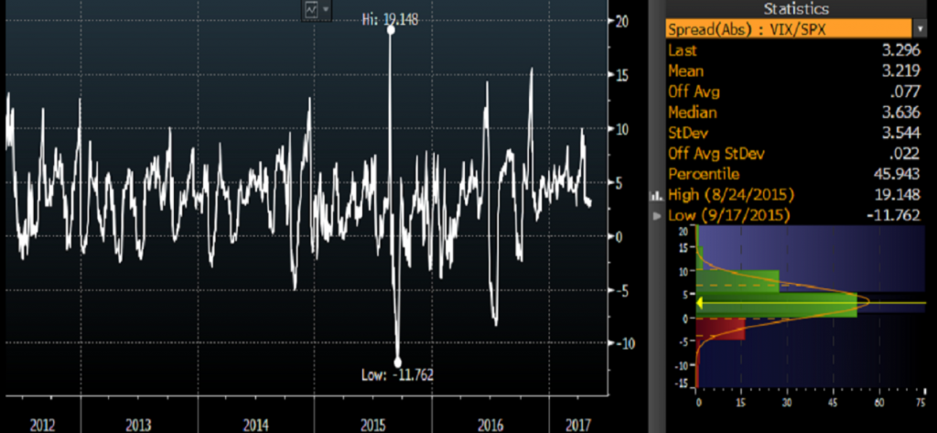Click the Statistics panel header
937x433 pixels.
pos(794,8)
